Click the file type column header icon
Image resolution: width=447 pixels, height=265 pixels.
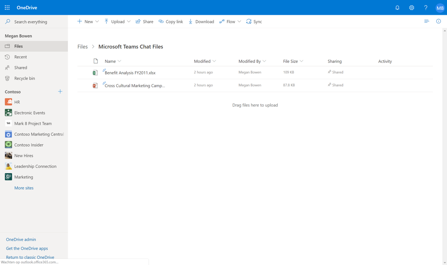pos(95,61)
